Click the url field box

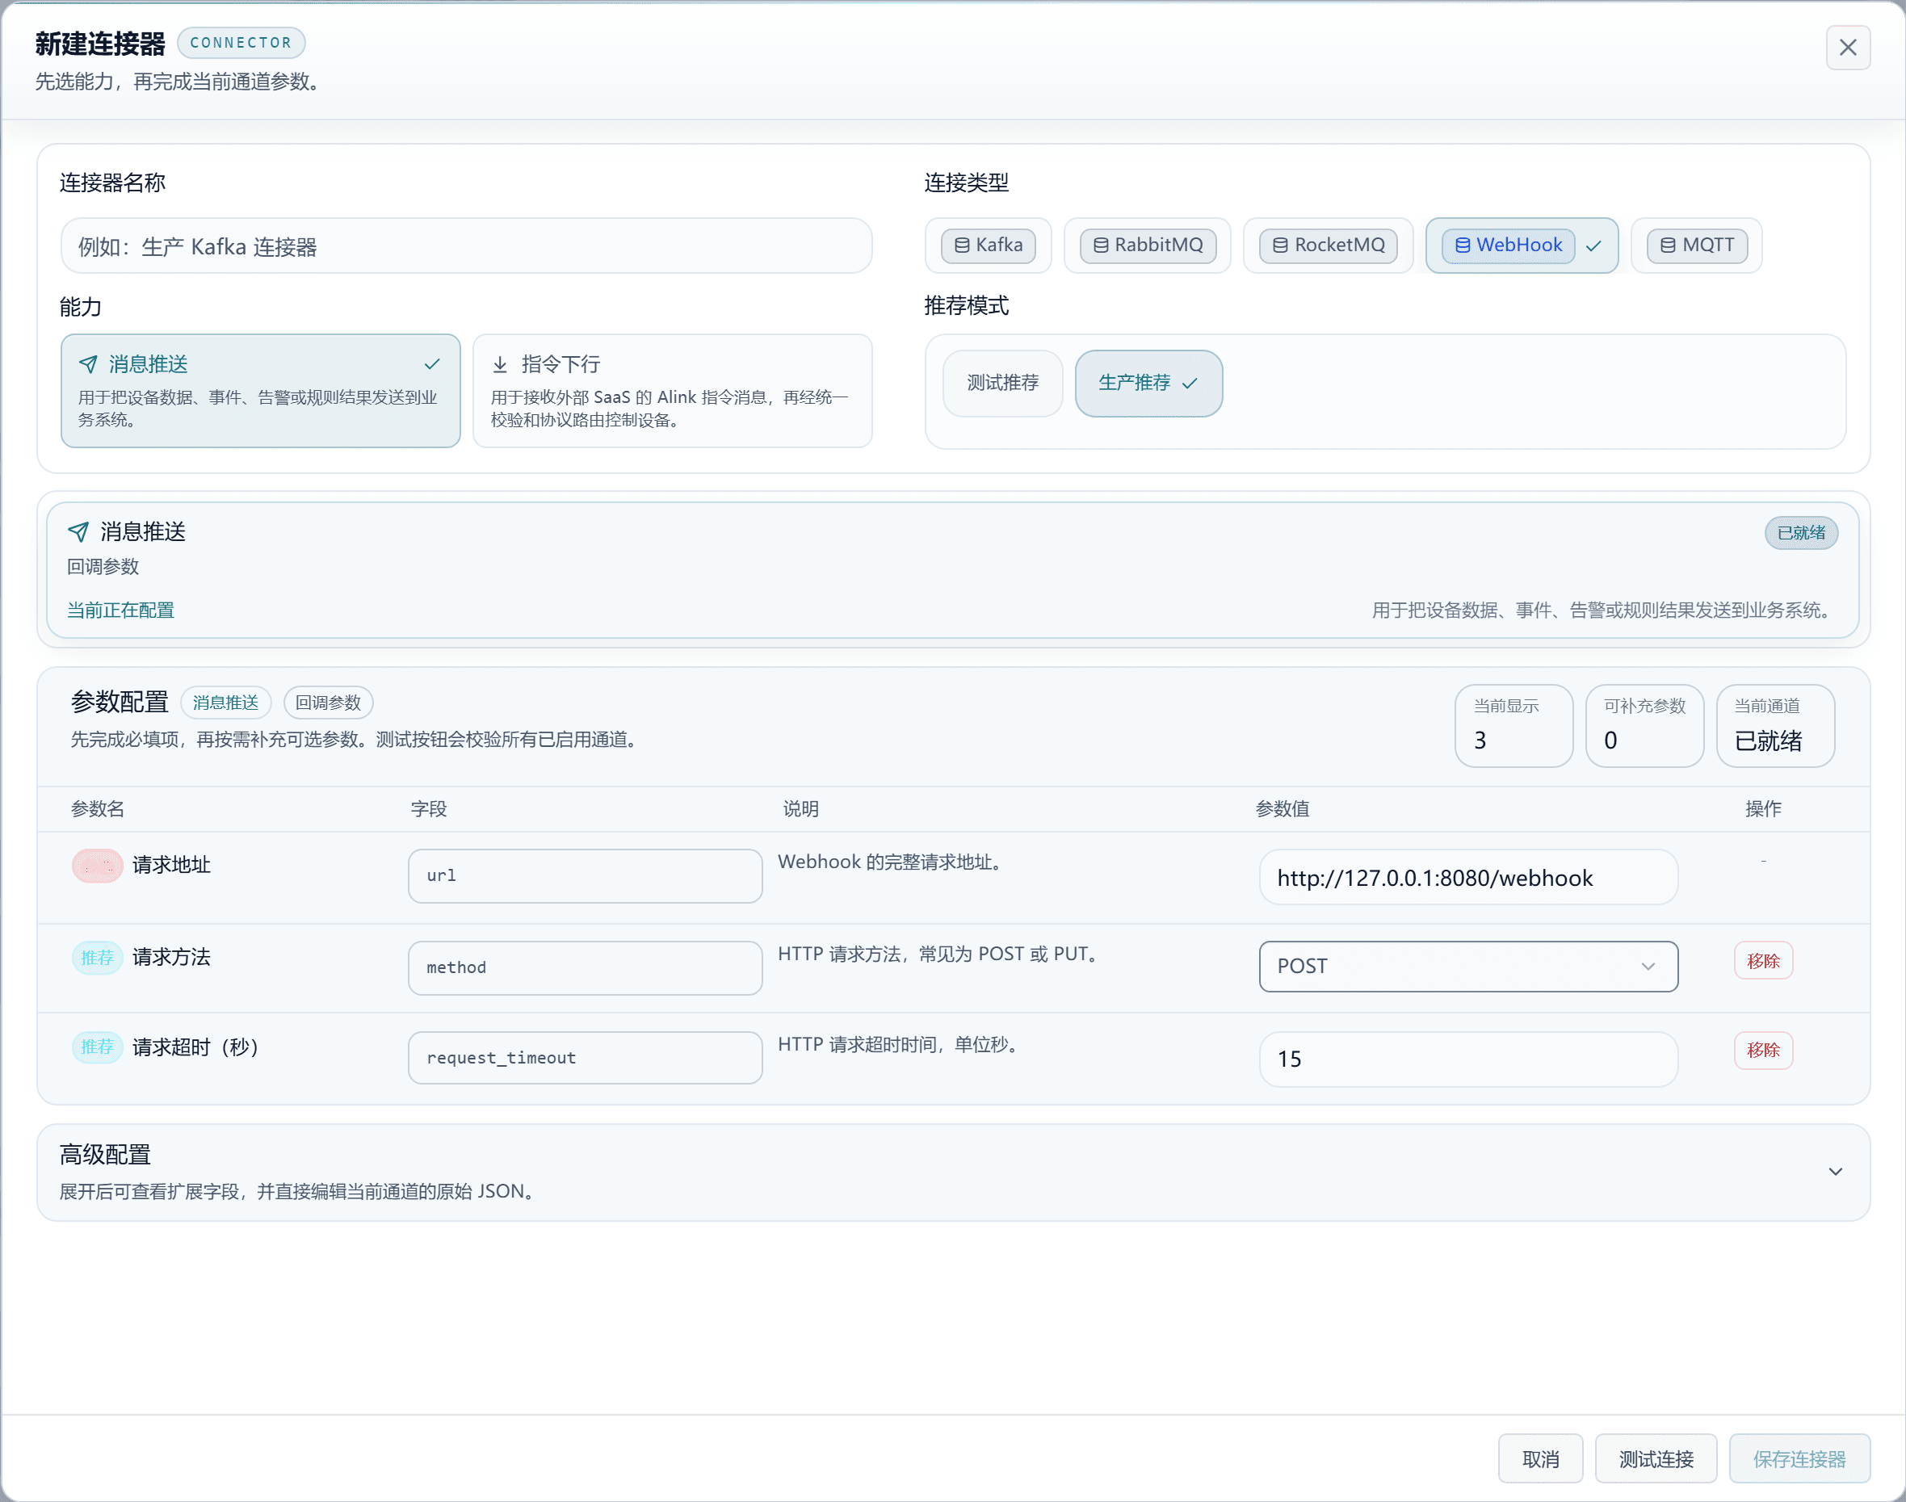(x=585, y=876)
